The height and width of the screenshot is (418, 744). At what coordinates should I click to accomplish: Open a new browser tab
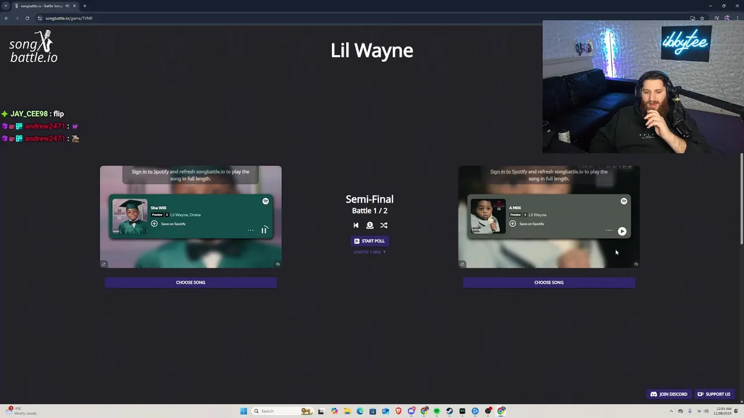(84, 6)
